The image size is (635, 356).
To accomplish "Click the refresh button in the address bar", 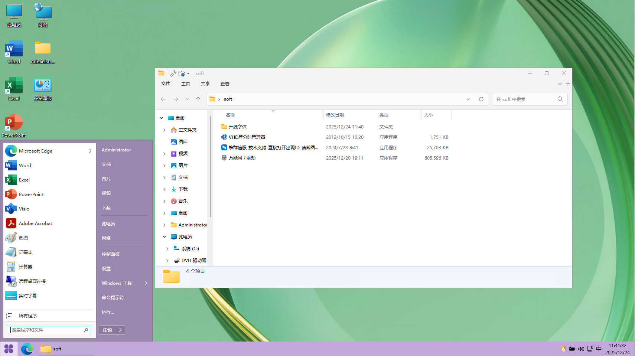I will 481,99.
